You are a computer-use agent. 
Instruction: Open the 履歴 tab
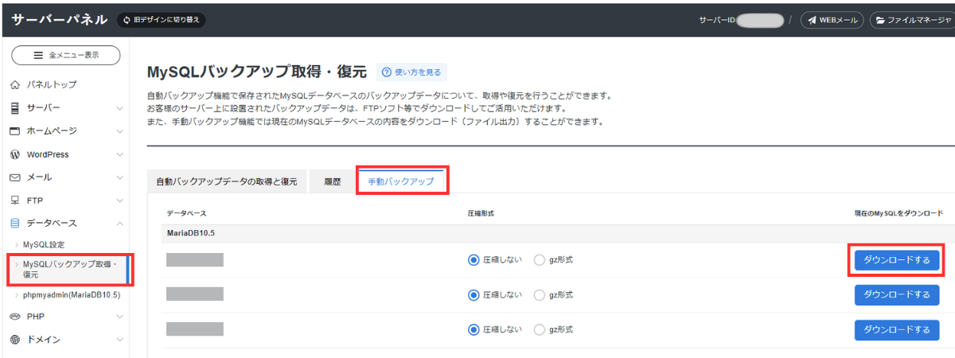click(x=332, y=181)
